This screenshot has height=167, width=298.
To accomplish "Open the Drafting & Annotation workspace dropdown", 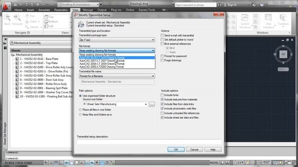I will (x=98, y=5).
